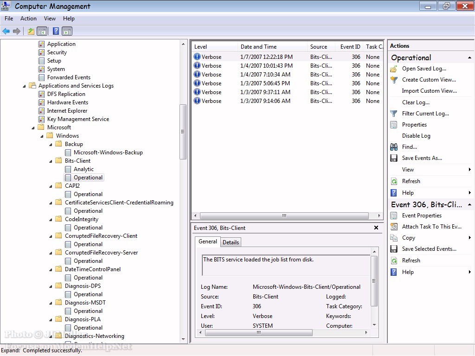Click the Refresh icon under Event 306 section

coord(394,261)
